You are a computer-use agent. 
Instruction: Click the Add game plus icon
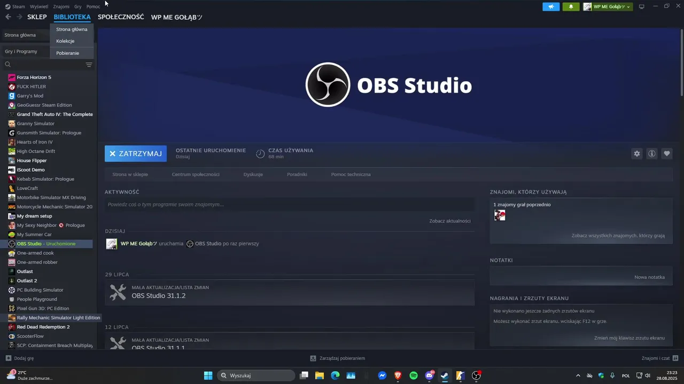[8, 358]
